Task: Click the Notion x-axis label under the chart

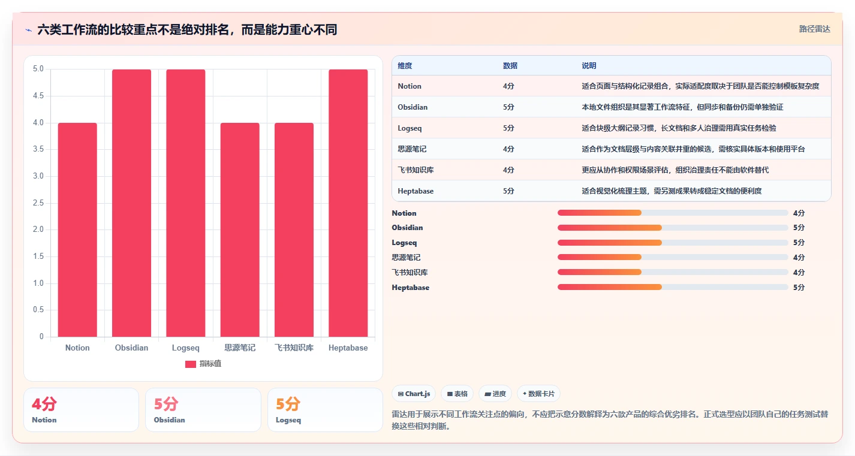Action: pos(77,348)
